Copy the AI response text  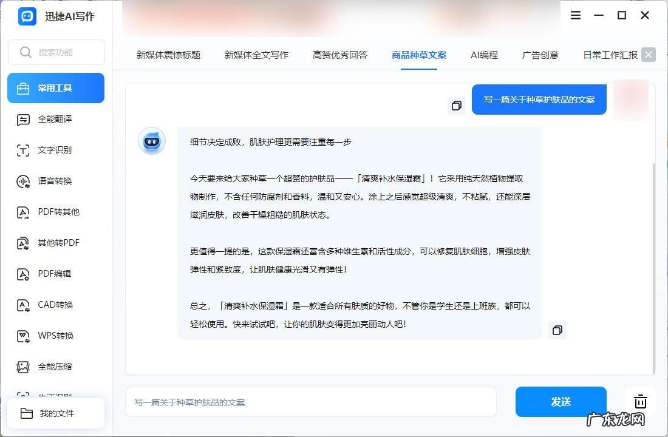click(557, 330)
